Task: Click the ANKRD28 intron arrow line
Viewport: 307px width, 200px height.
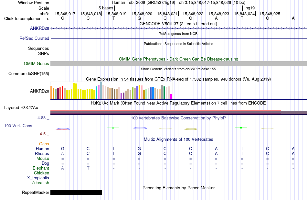Action: (x=178, y=28)
